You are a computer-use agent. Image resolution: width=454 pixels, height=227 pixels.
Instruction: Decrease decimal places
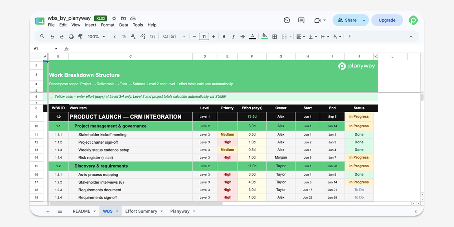pyautogui.click(x=133, y=37)
